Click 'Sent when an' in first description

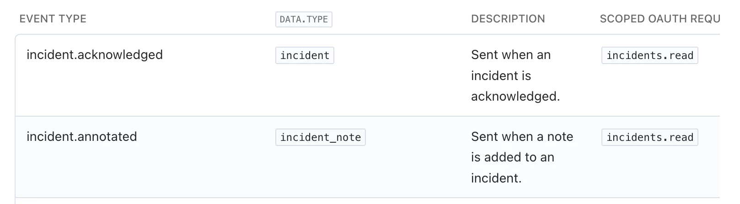pos(511,55)
